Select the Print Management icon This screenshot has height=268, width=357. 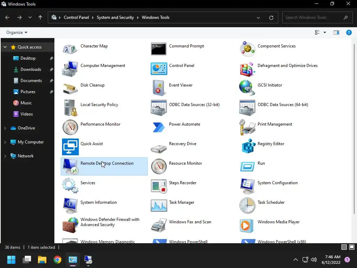(247, 127)
